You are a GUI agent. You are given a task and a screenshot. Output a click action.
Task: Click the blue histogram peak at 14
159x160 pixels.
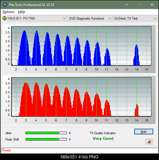pos(136,55)
